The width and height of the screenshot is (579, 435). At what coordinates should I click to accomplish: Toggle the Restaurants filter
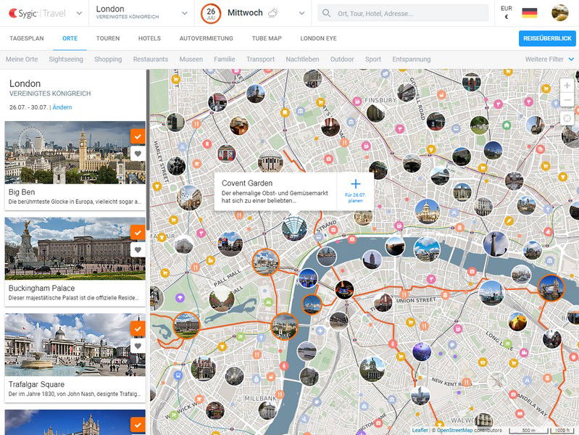point(150,59)
